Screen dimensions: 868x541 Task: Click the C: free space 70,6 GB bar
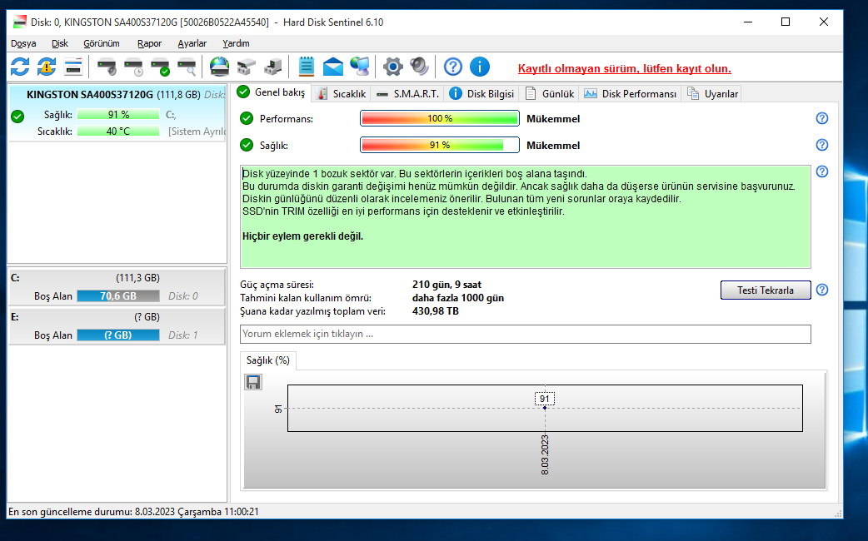(x=118, y=296)
